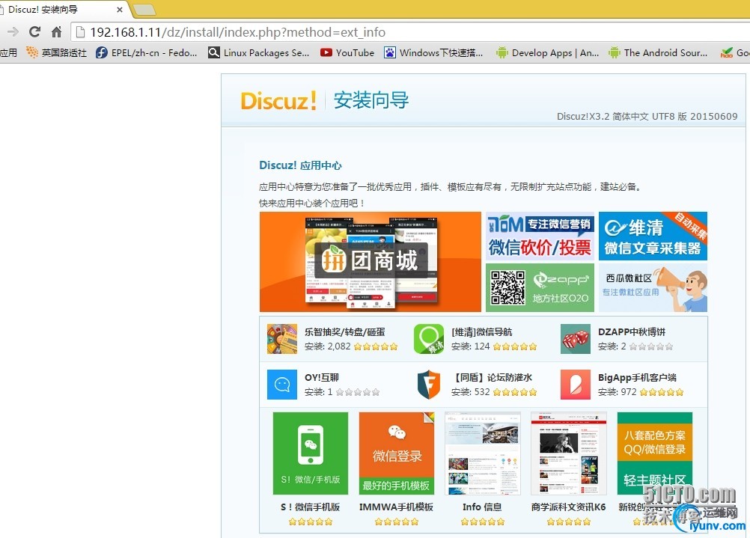Click the 【同盾】论坛防灌水 shield icon
Image resolution: width=750 pixels, height=538 pixels.
tap(429, 384)
